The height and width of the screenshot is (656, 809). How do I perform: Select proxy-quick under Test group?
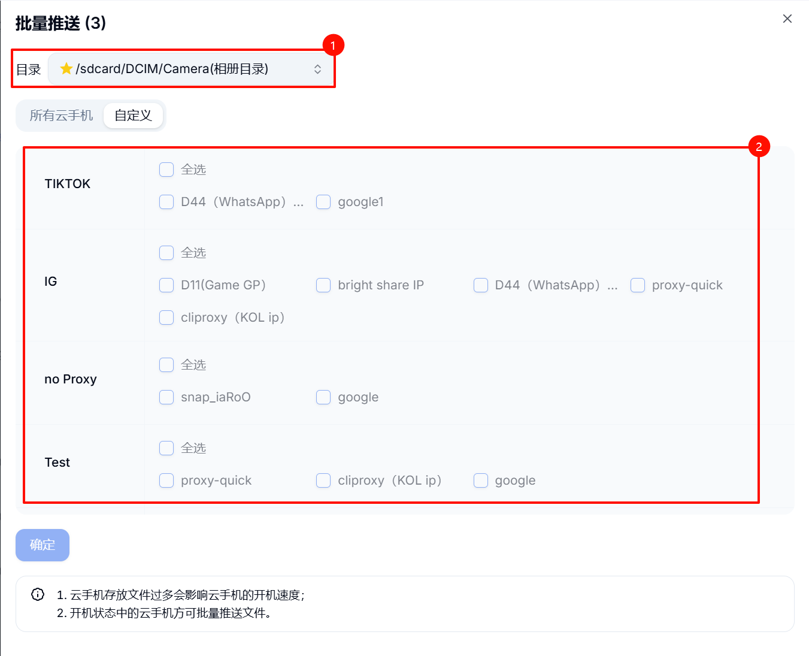[166, 480]
